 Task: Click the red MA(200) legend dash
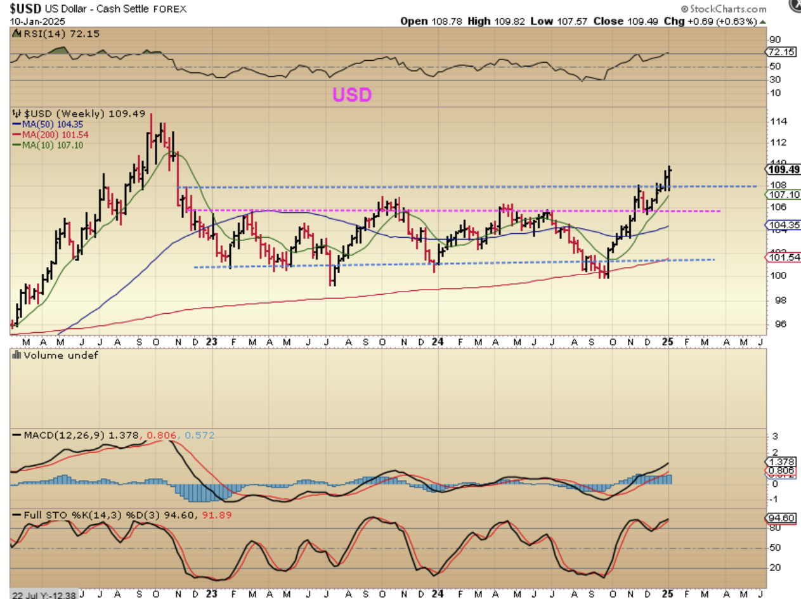pos(15,135)
